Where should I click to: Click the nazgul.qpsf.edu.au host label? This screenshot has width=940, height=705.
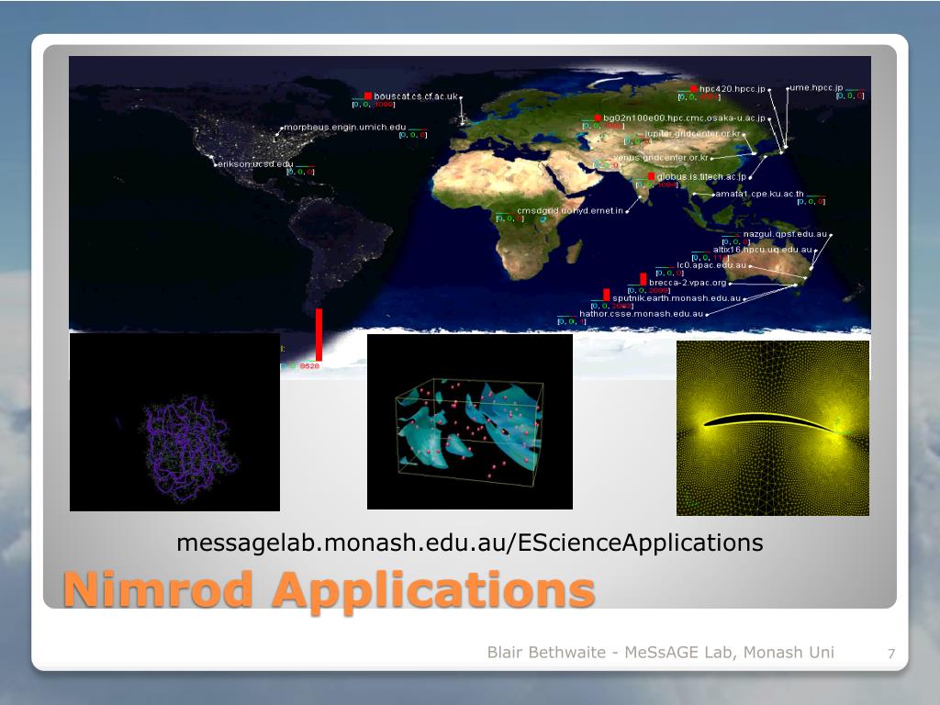click(786, 234)
